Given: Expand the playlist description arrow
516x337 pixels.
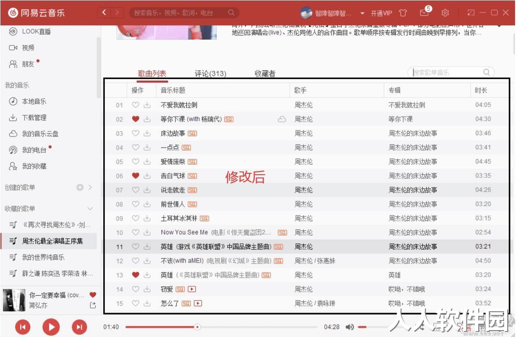Looking at the screenshot, I should tap(499, 26).
